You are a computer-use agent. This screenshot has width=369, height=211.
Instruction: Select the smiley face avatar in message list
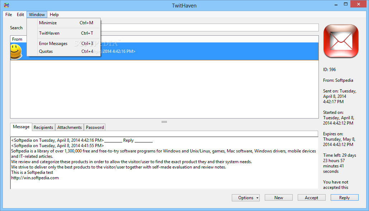[x=16, y=51]
